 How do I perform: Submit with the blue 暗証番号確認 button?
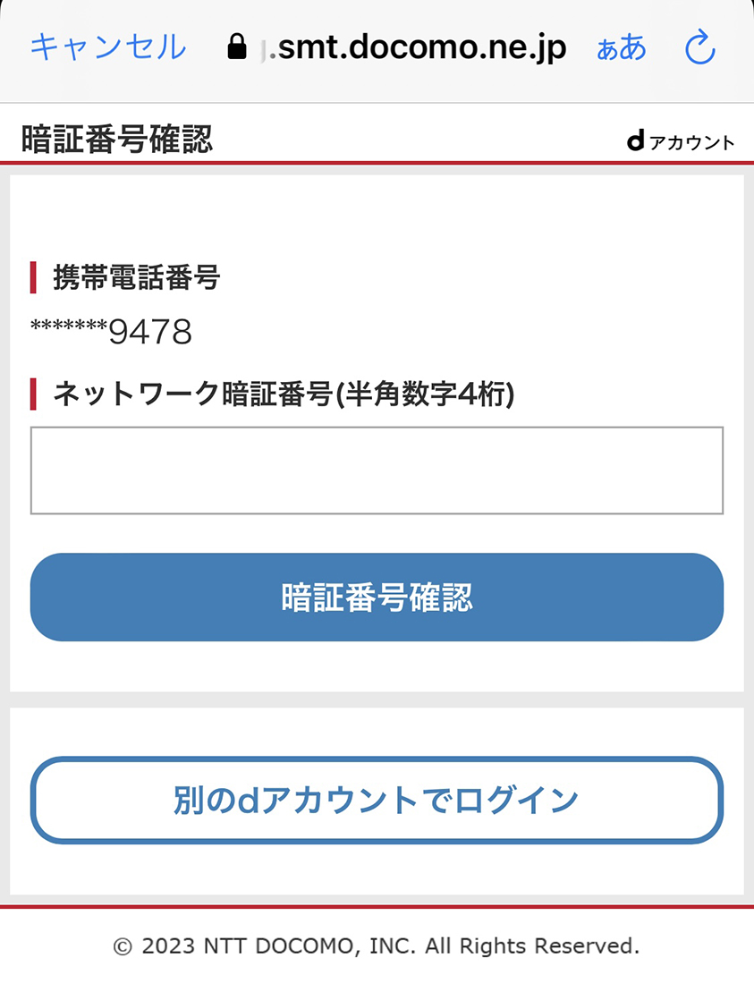click(377, 598)
